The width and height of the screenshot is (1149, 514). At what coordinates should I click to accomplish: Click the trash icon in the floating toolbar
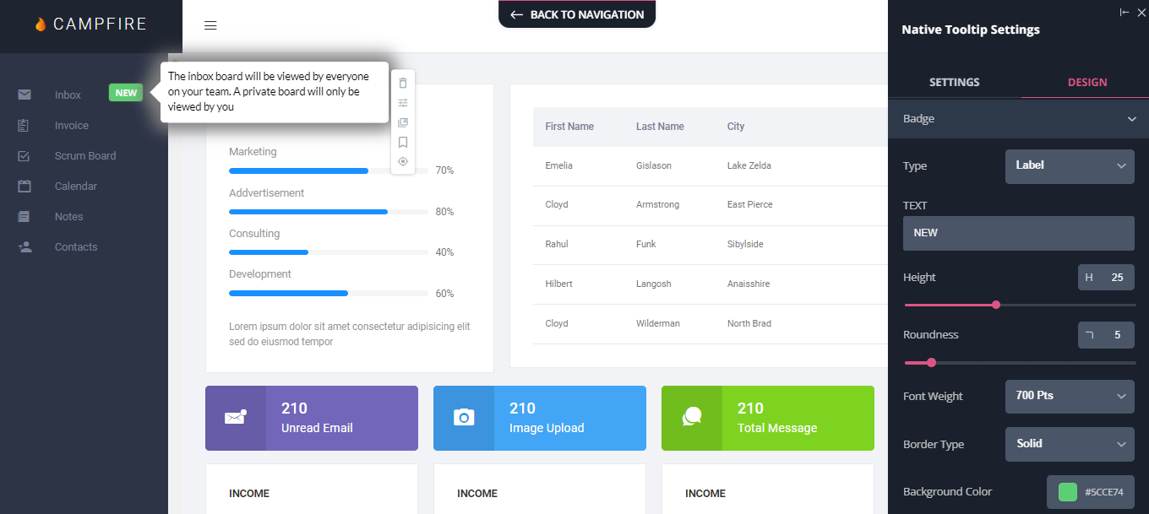(x=403, y=83)
